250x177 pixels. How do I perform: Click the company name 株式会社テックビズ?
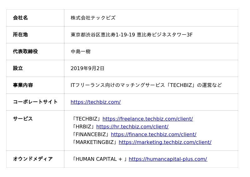(x=93, y=18)
